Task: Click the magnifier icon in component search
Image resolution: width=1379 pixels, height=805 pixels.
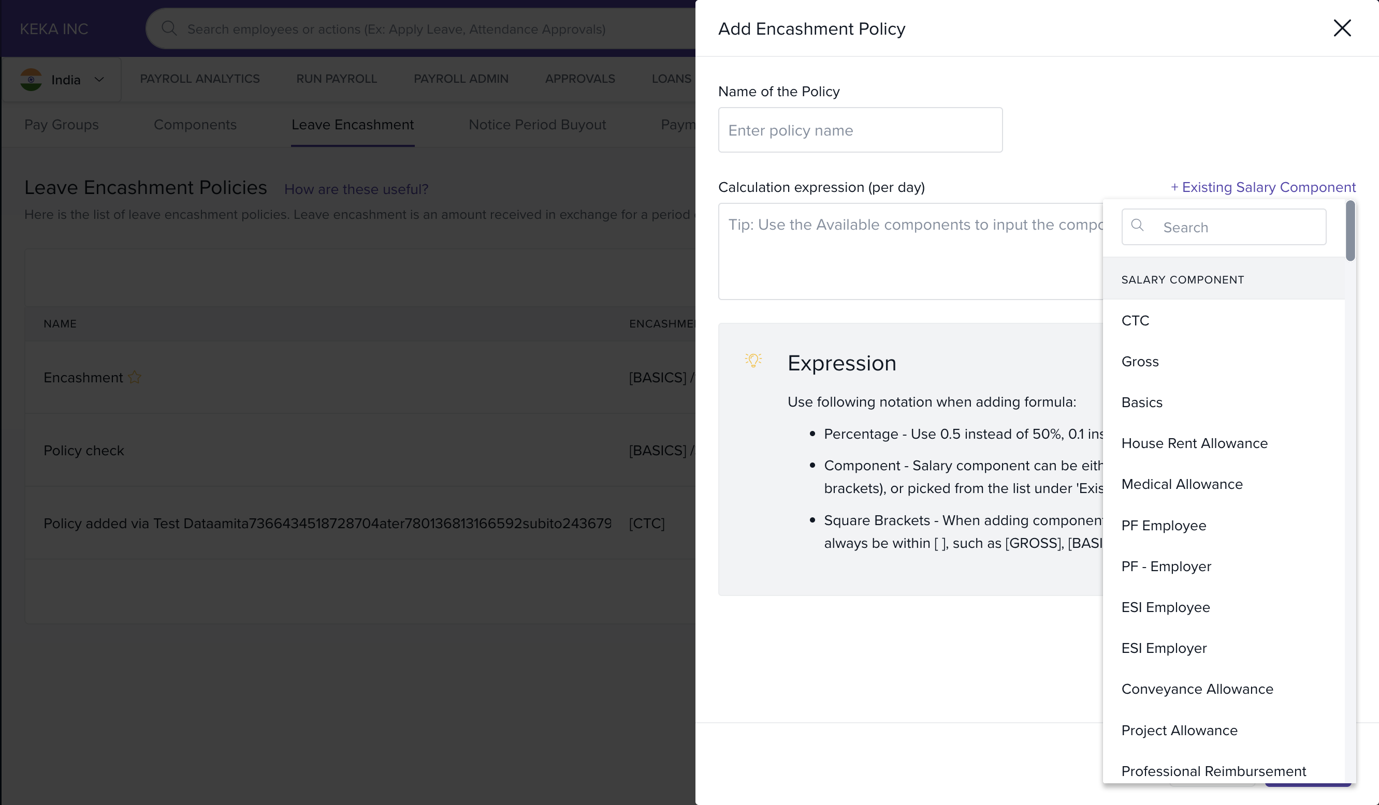Action: (x=1137, y=226)
